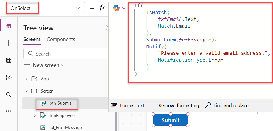Expand the Copilot dropdown chevron

[124, 8]
